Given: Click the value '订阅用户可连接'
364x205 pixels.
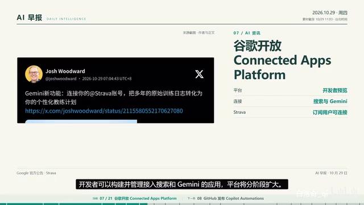Looking at the screenshot, I should (x=330, y=112).
